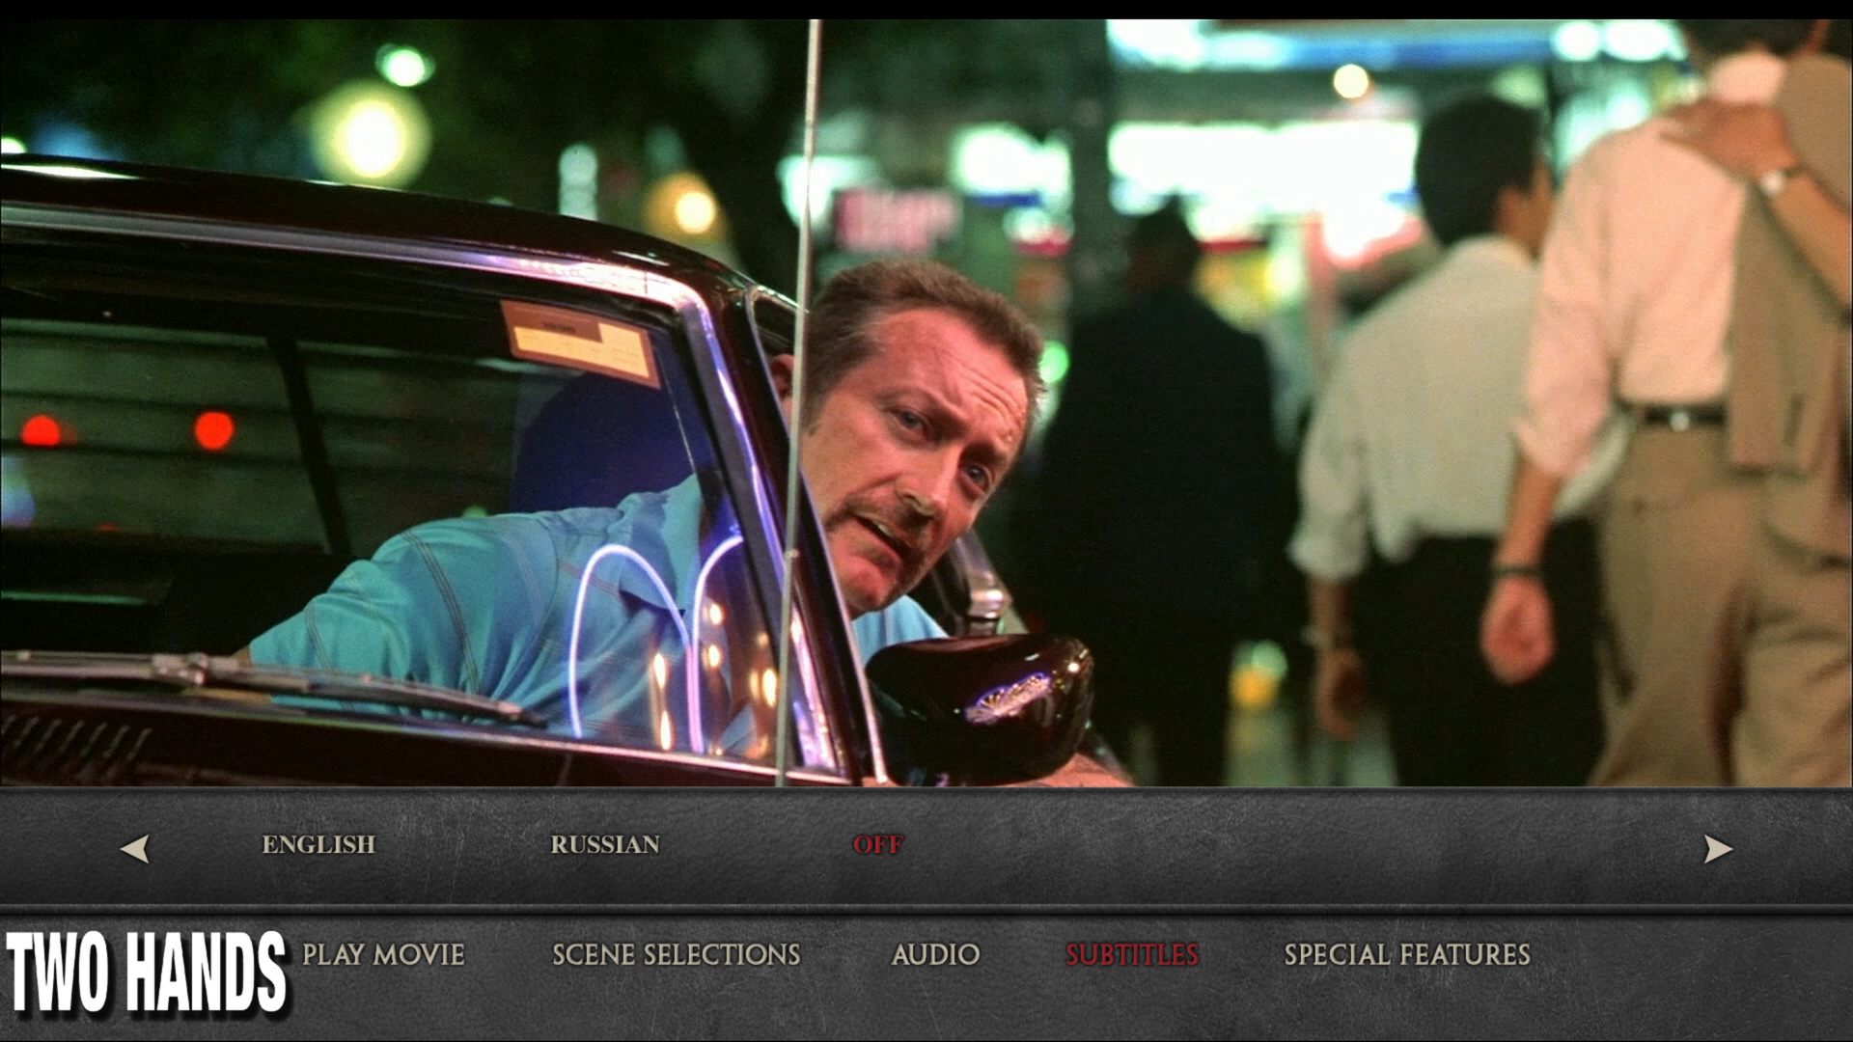The height and width of the screenshot is (1042, 1853).
Task: Open the Audio menu
Action: [935, 954]
